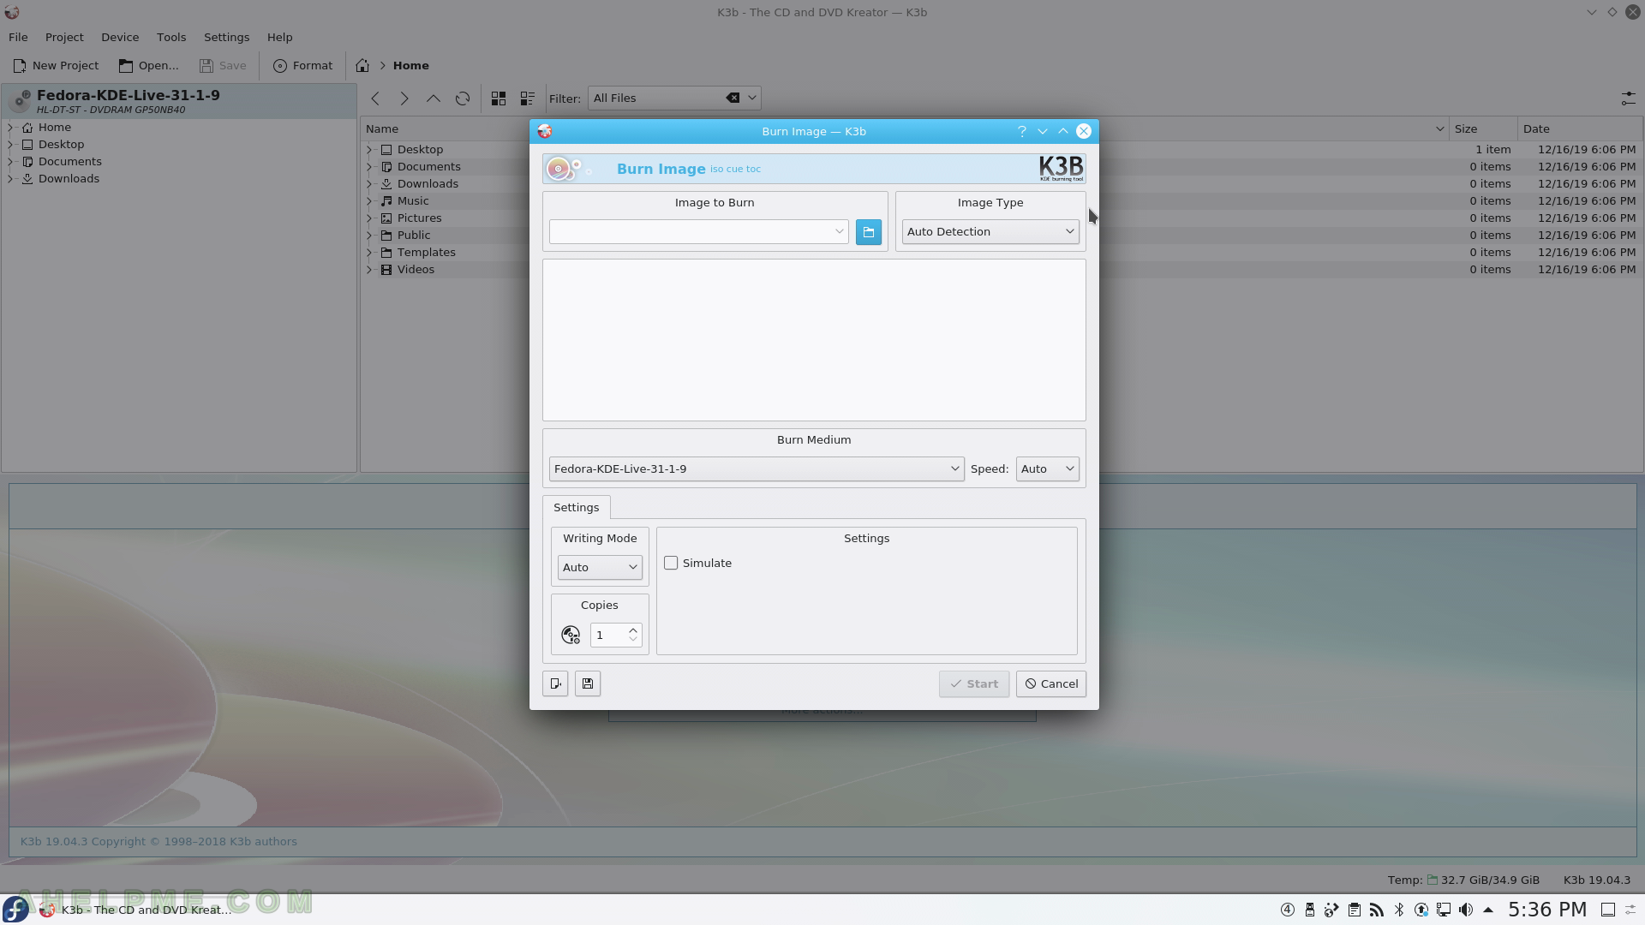This screenshot has height=925, width=1645.
Task: Click the copies disc icon
Action: [571, 635]
